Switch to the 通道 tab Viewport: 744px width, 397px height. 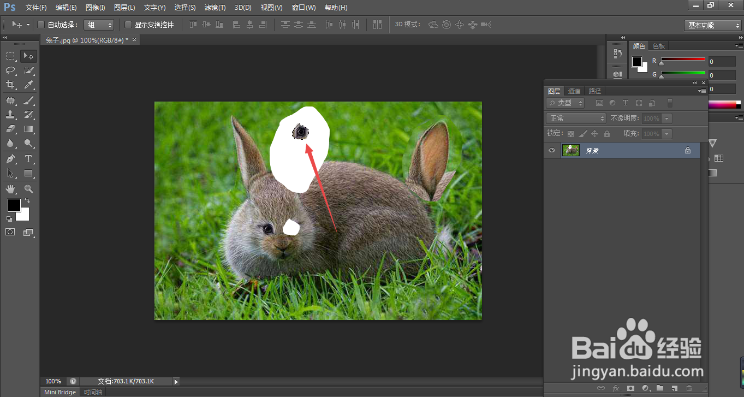(574, 91)
